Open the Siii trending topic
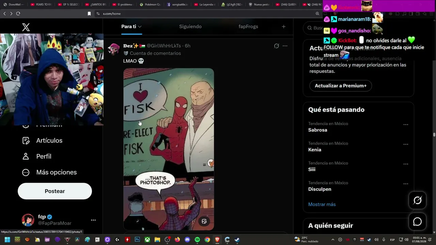Viewport: 436px width, 245px height. coord(312,169)
